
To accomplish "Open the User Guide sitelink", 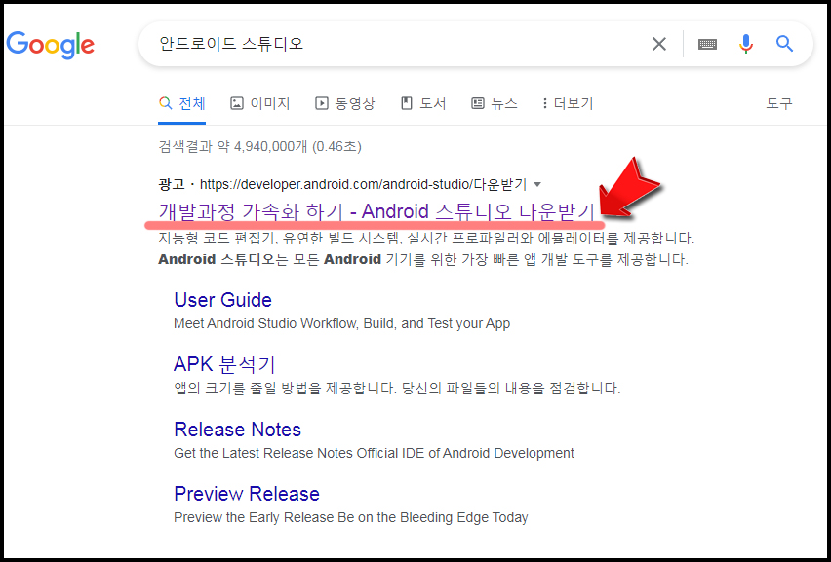I will point(222,300).
